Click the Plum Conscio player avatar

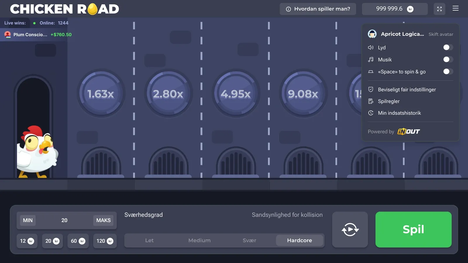pos(8,34)
